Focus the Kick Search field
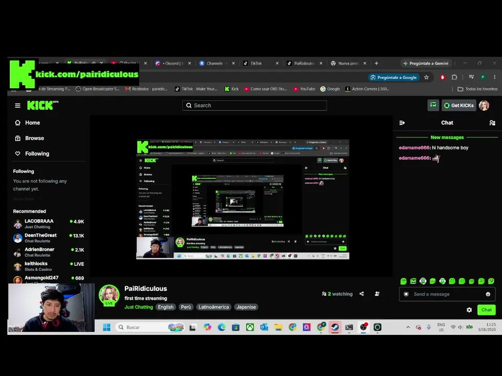 pos(255,105)
